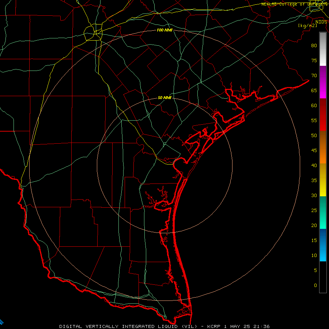The height and width of the screenshot is (329, 329).
Task: Click the "15" value on the color scale
Action: pos(314,241)
